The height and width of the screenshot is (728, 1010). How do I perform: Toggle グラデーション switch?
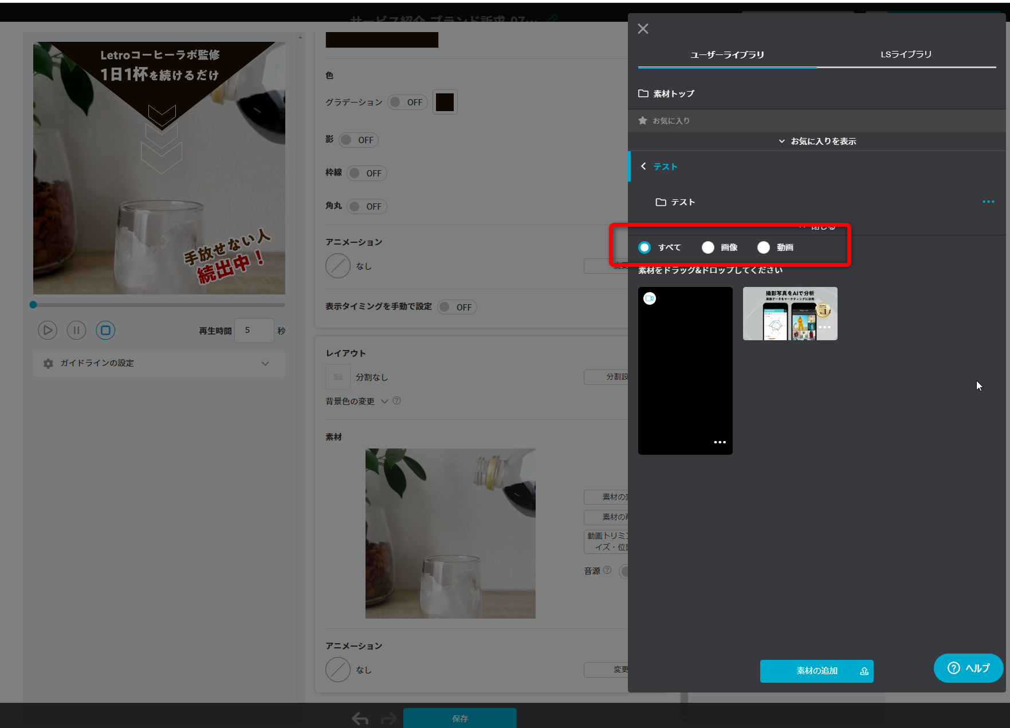pos(407,103)
